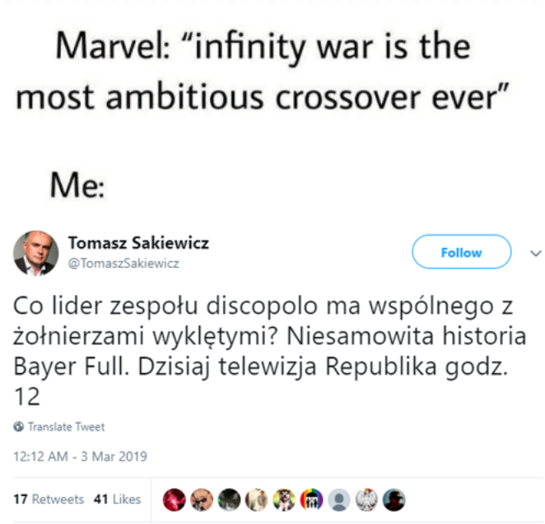Click the Translate Tweet link
The height and width of the screenshot is (524, 545).
(66, 427)
